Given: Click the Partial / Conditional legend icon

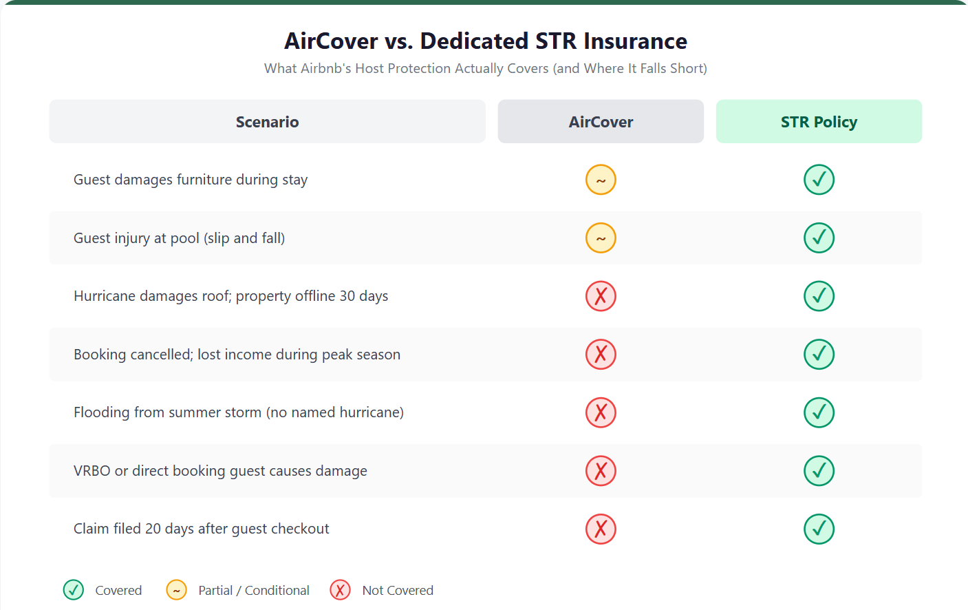Looking at the screenshot, I should pos(177,590).
